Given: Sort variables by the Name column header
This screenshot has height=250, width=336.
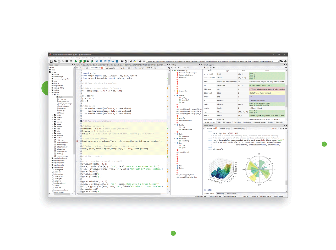Looking at the screenshot, I should 210,71.
